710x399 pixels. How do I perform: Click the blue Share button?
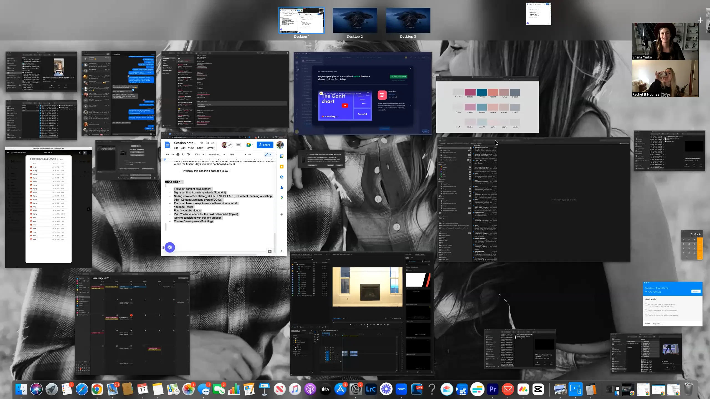[265, 145]
